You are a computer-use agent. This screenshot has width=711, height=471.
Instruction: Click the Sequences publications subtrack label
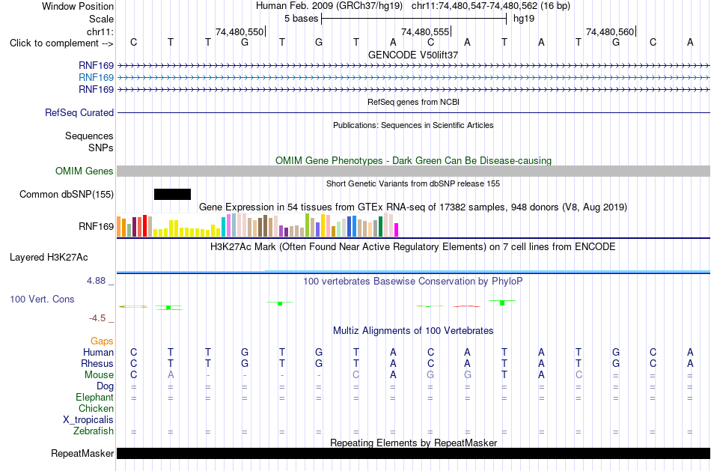[x=89, y=136]
